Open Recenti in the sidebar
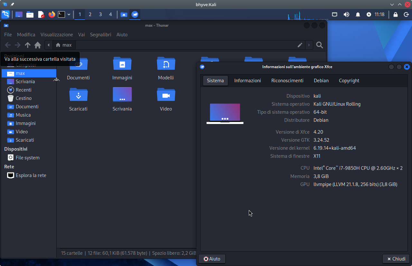This screenshot has height=266, width=412. 29,90
